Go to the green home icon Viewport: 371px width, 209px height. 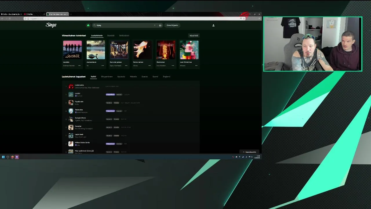click(88, 25)
